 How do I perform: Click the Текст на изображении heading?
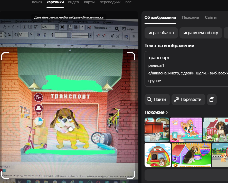[169, 46]
